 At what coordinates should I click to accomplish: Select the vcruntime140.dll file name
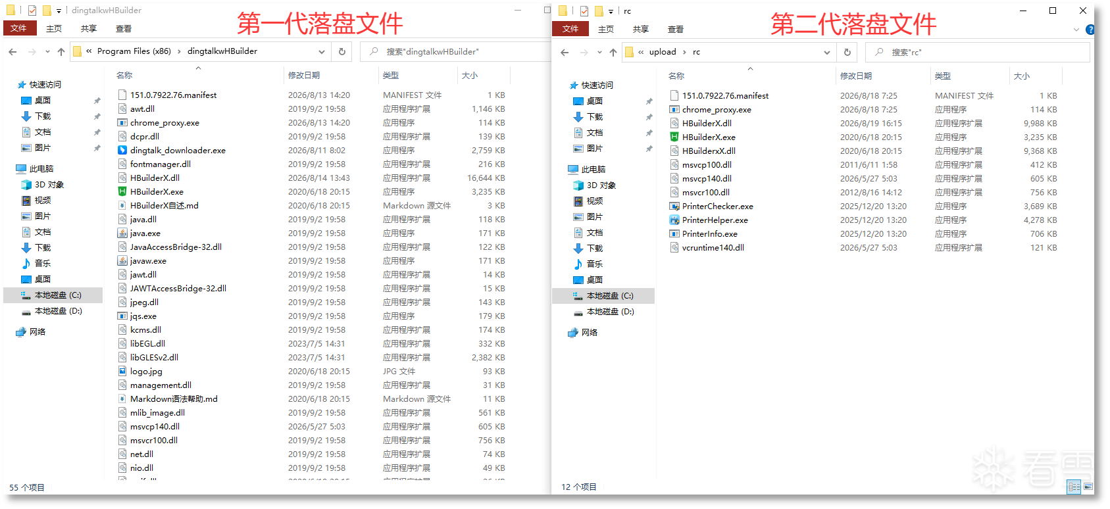tap(713, 247)
